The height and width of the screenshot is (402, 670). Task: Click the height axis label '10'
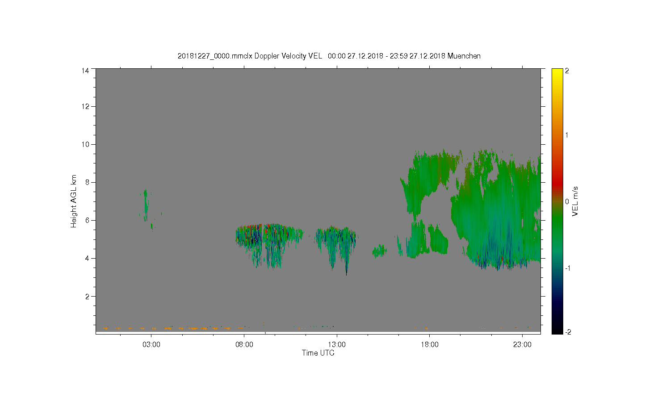click(85, 144)
